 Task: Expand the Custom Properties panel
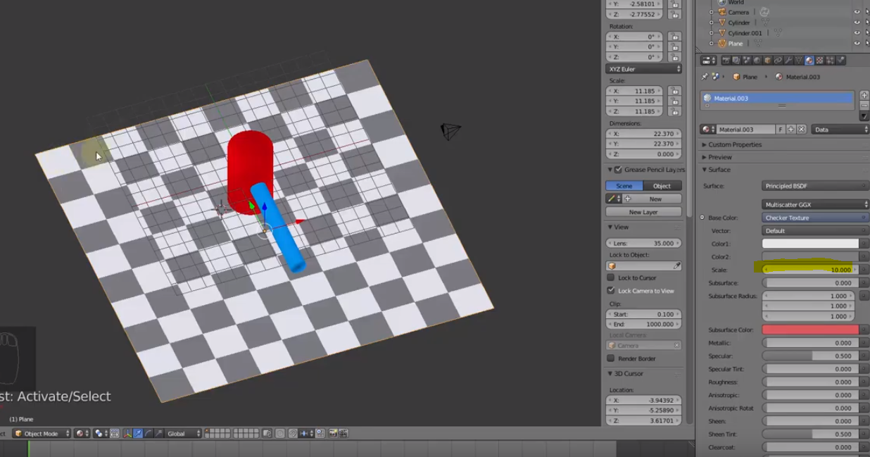point(735,144)
